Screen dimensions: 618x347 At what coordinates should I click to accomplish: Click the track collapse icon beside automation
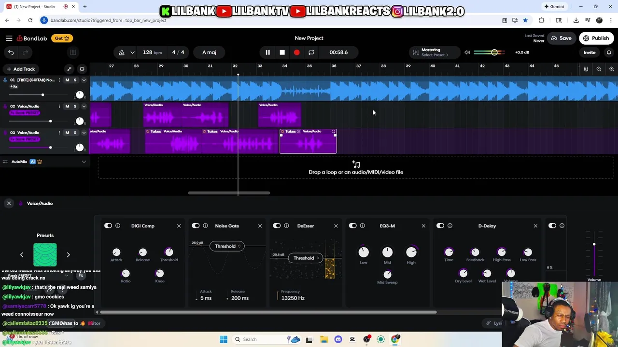82,69
